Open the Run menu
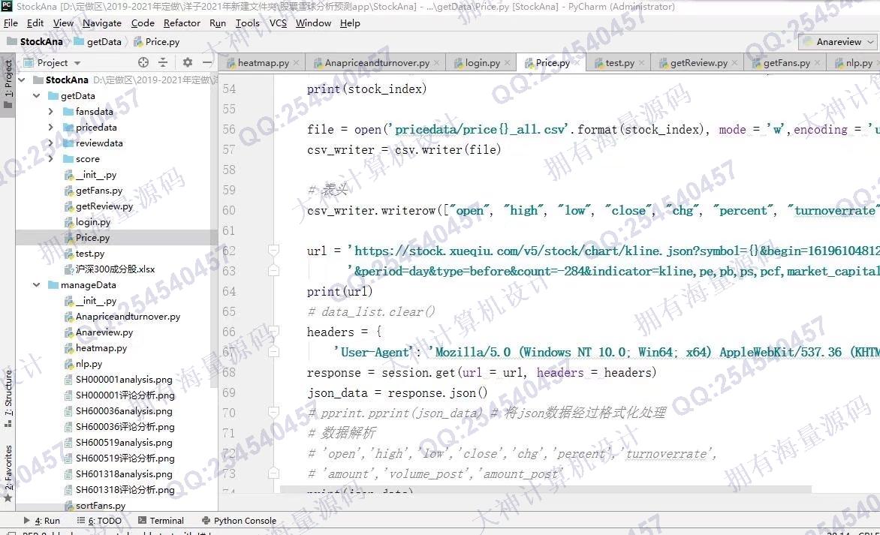The image size is (880, 535). (x=217, y=23)
